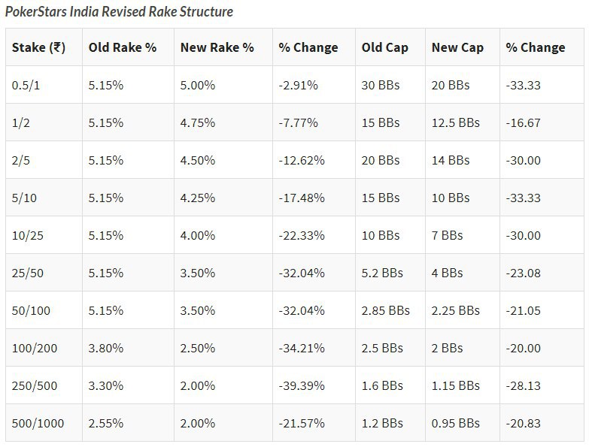Click the Old Rake % column header
The image size is (589, 447).
pos(122,47)
